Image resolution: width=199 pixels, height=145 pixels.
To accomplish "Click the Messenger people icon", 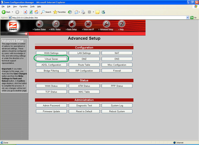I will (x=103, y=12).
